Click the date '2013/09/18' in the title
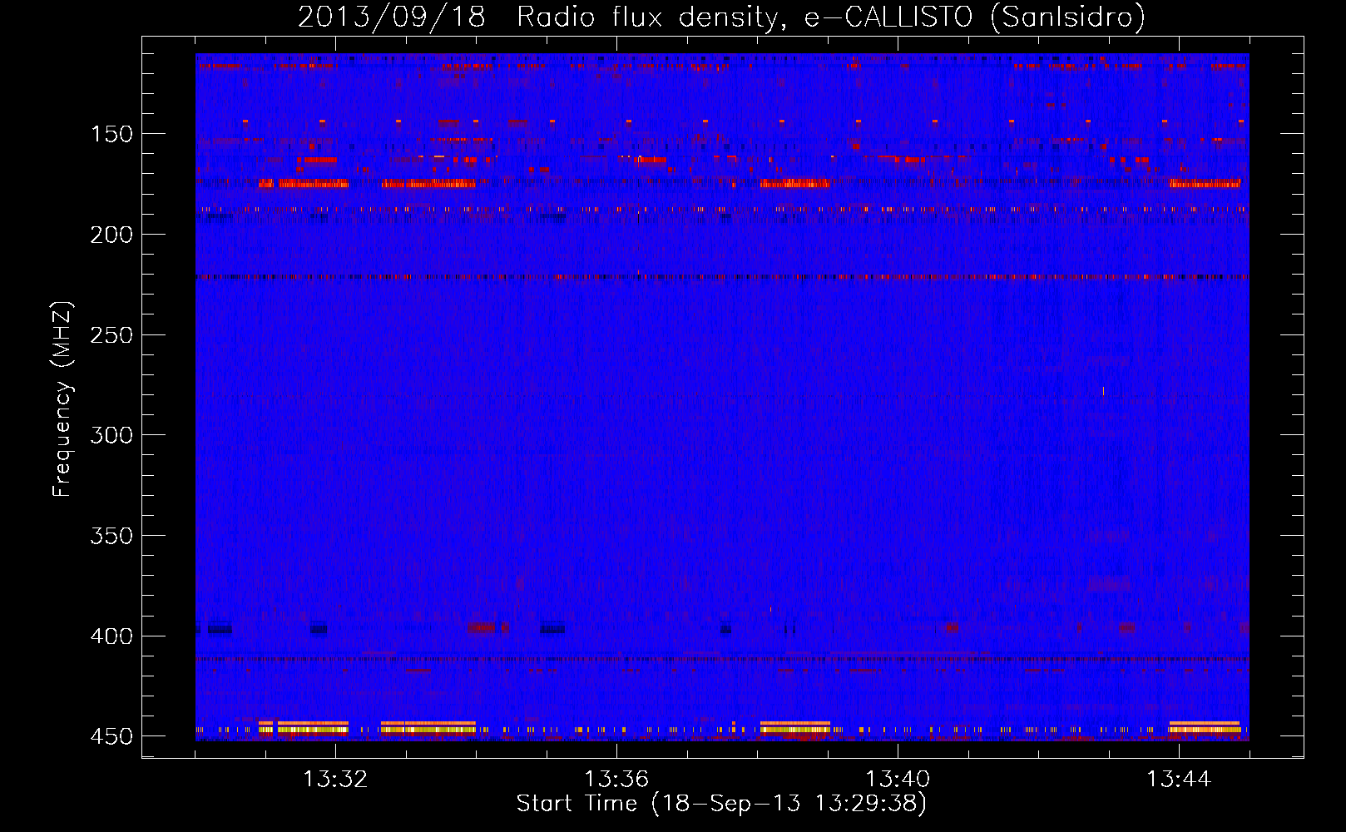This screenshot has width=1346, height=832. 391,17
